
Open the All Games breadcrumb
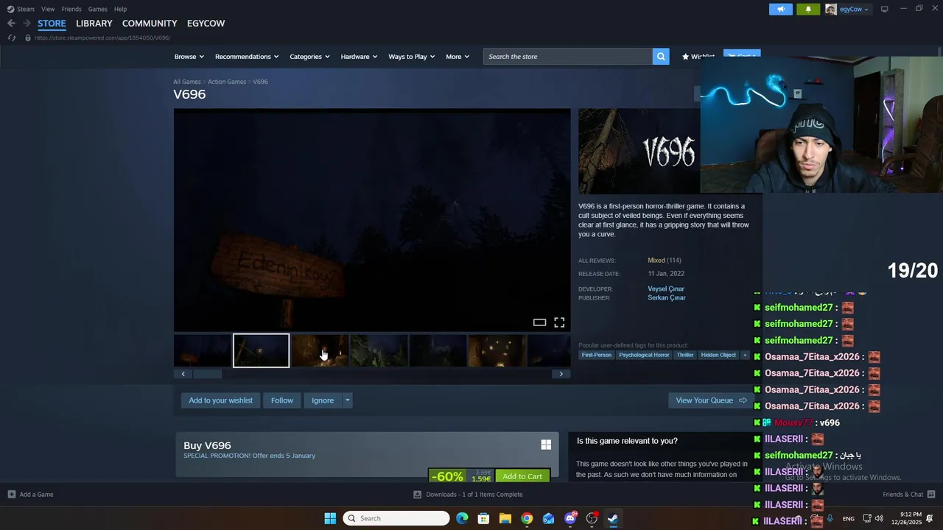(x=187, y=82)
